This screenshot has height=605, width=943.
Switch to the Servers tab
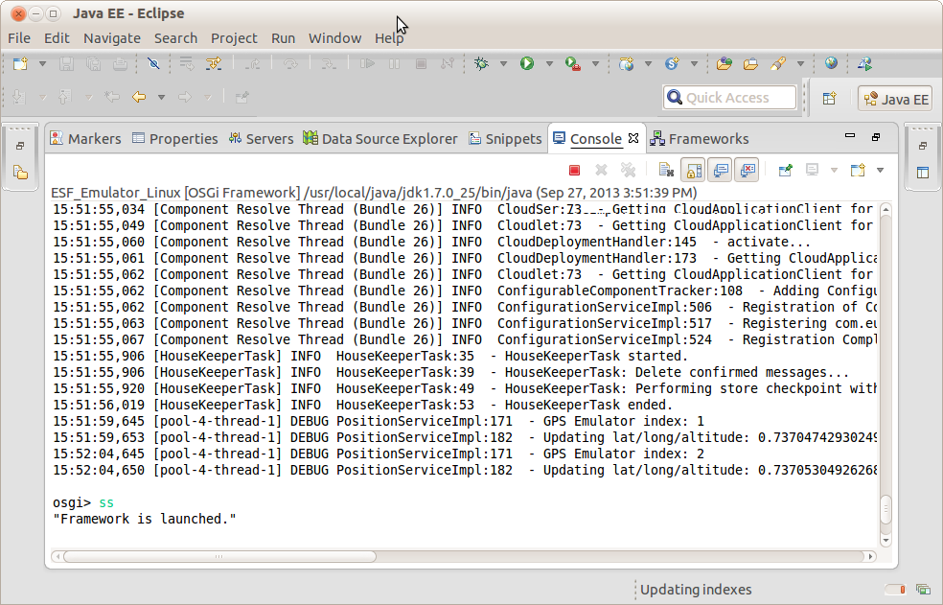(x=261, y=138)
